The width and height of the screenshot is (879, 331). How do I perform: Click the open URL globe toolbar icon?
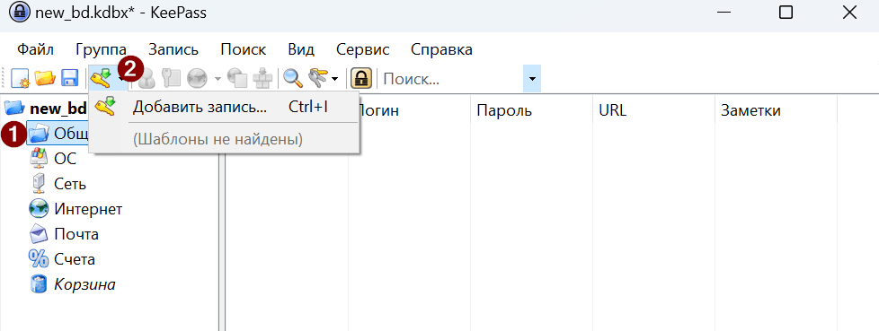click(x=197, y=79)
